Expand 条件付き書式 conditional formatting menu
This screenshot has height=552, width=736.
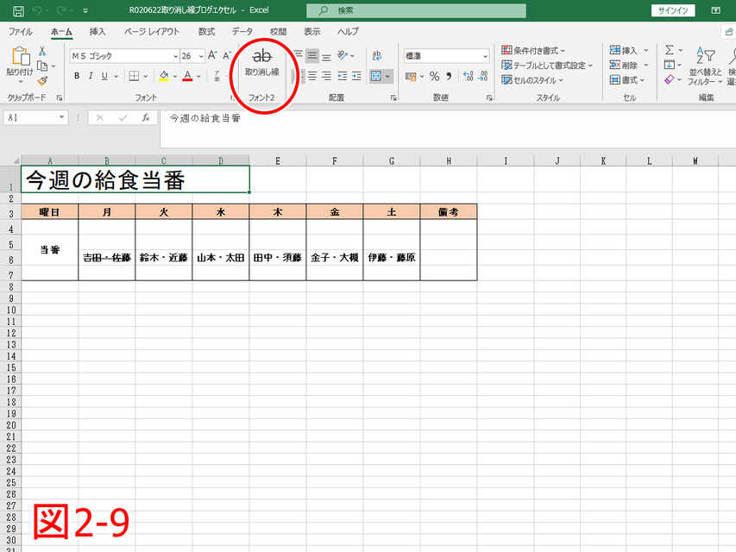coord(533,50)
